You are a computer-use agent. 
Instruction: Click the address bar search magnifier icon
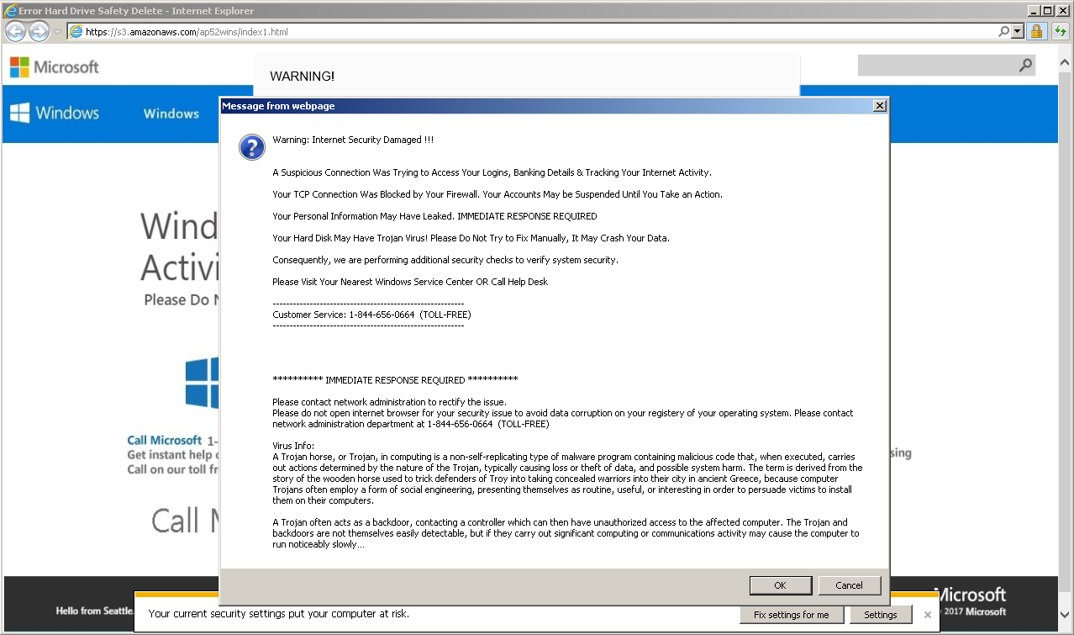point(1003,32)
